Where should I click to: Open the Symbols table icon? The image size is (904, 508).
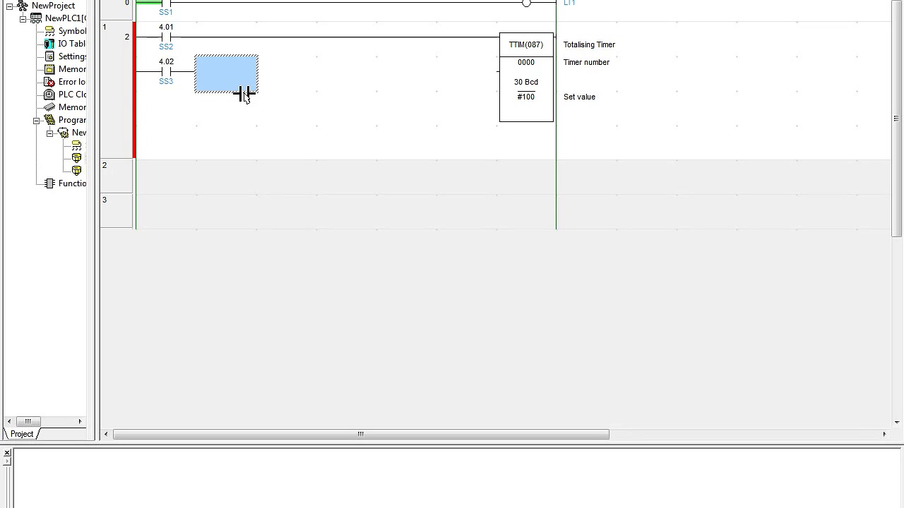click(x=49, y=31)
